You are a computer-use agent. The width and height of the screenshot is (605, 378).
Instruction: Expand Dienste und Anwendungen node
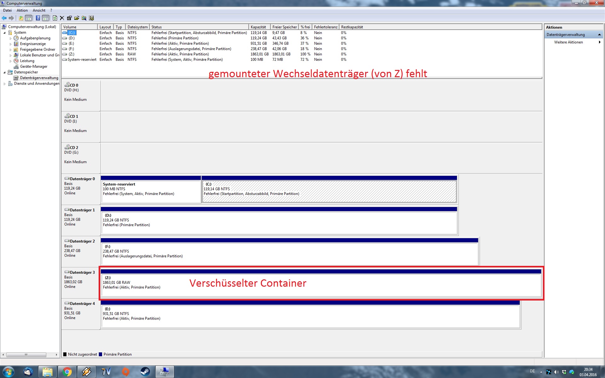[x=4, y=84]
